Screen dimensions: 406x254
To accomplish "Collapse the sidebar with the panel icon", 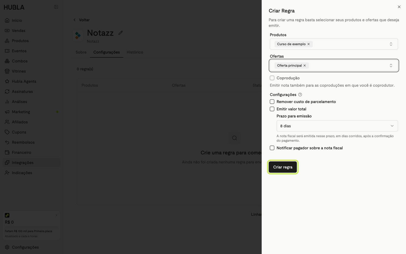I will click(56, 7).
